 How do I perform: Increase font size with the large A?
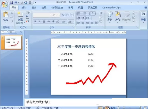click(x=63, y=15)
